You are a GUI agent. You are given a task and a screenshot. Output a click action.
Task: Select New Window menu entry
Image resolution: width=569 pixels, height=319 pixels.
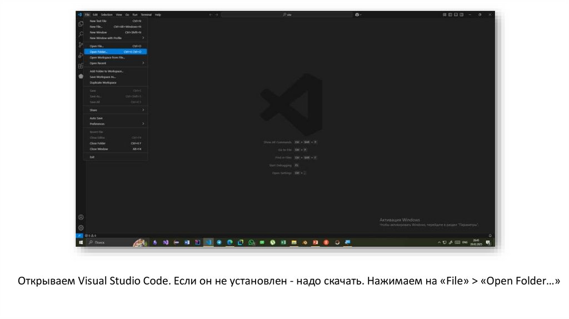[116, 32]
